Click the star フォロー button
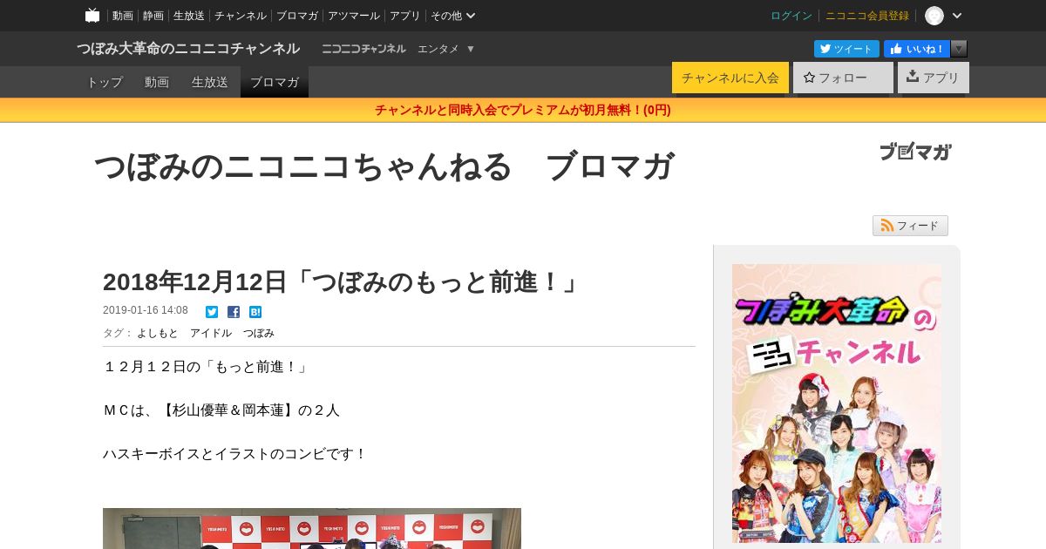Image resolution: width=1046 pixels, height=549 pixels. coord(843,78)
